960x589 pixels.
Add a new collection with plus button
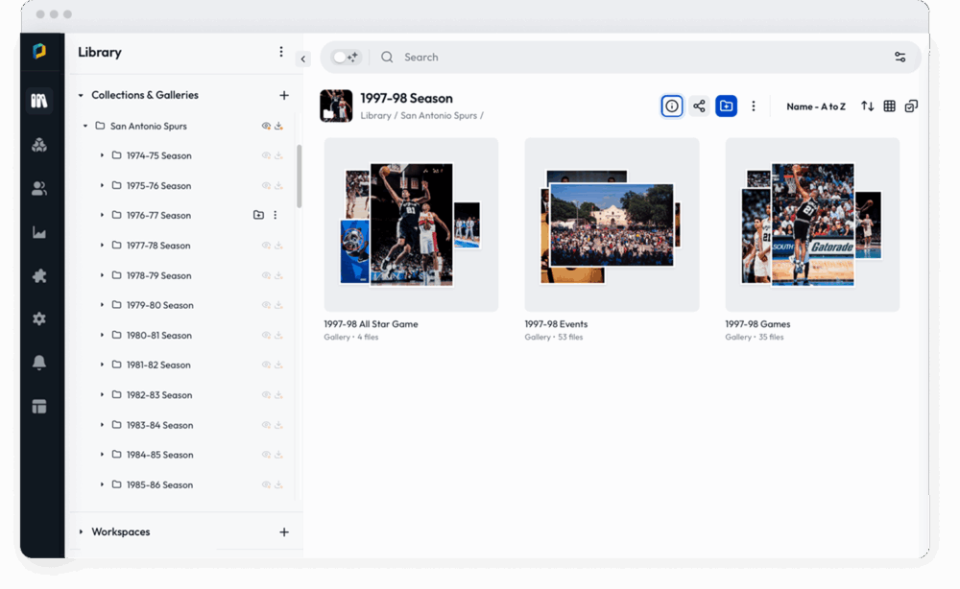coord(283,96)
